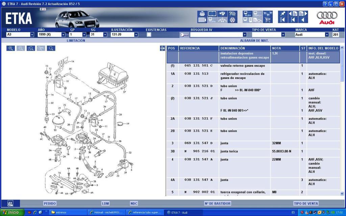
Task: Open the single shopping cart icon
Action: (x=268, y=20)
